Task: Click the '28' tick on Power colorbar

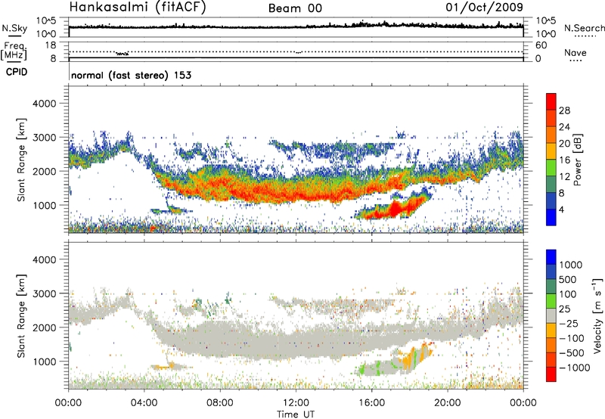Action: [564, 110]
